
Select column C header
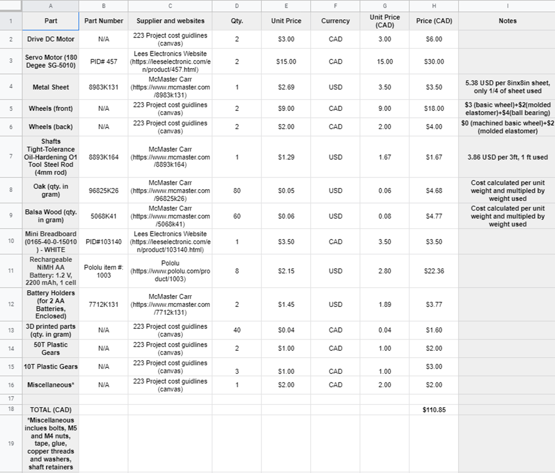pos(170,6)
